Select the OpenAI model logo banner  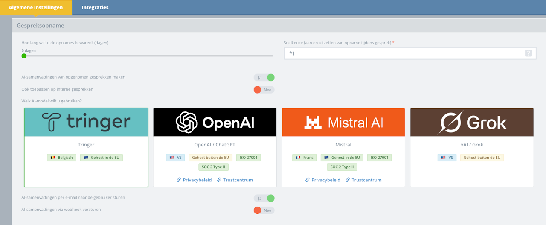coord(215,122)
